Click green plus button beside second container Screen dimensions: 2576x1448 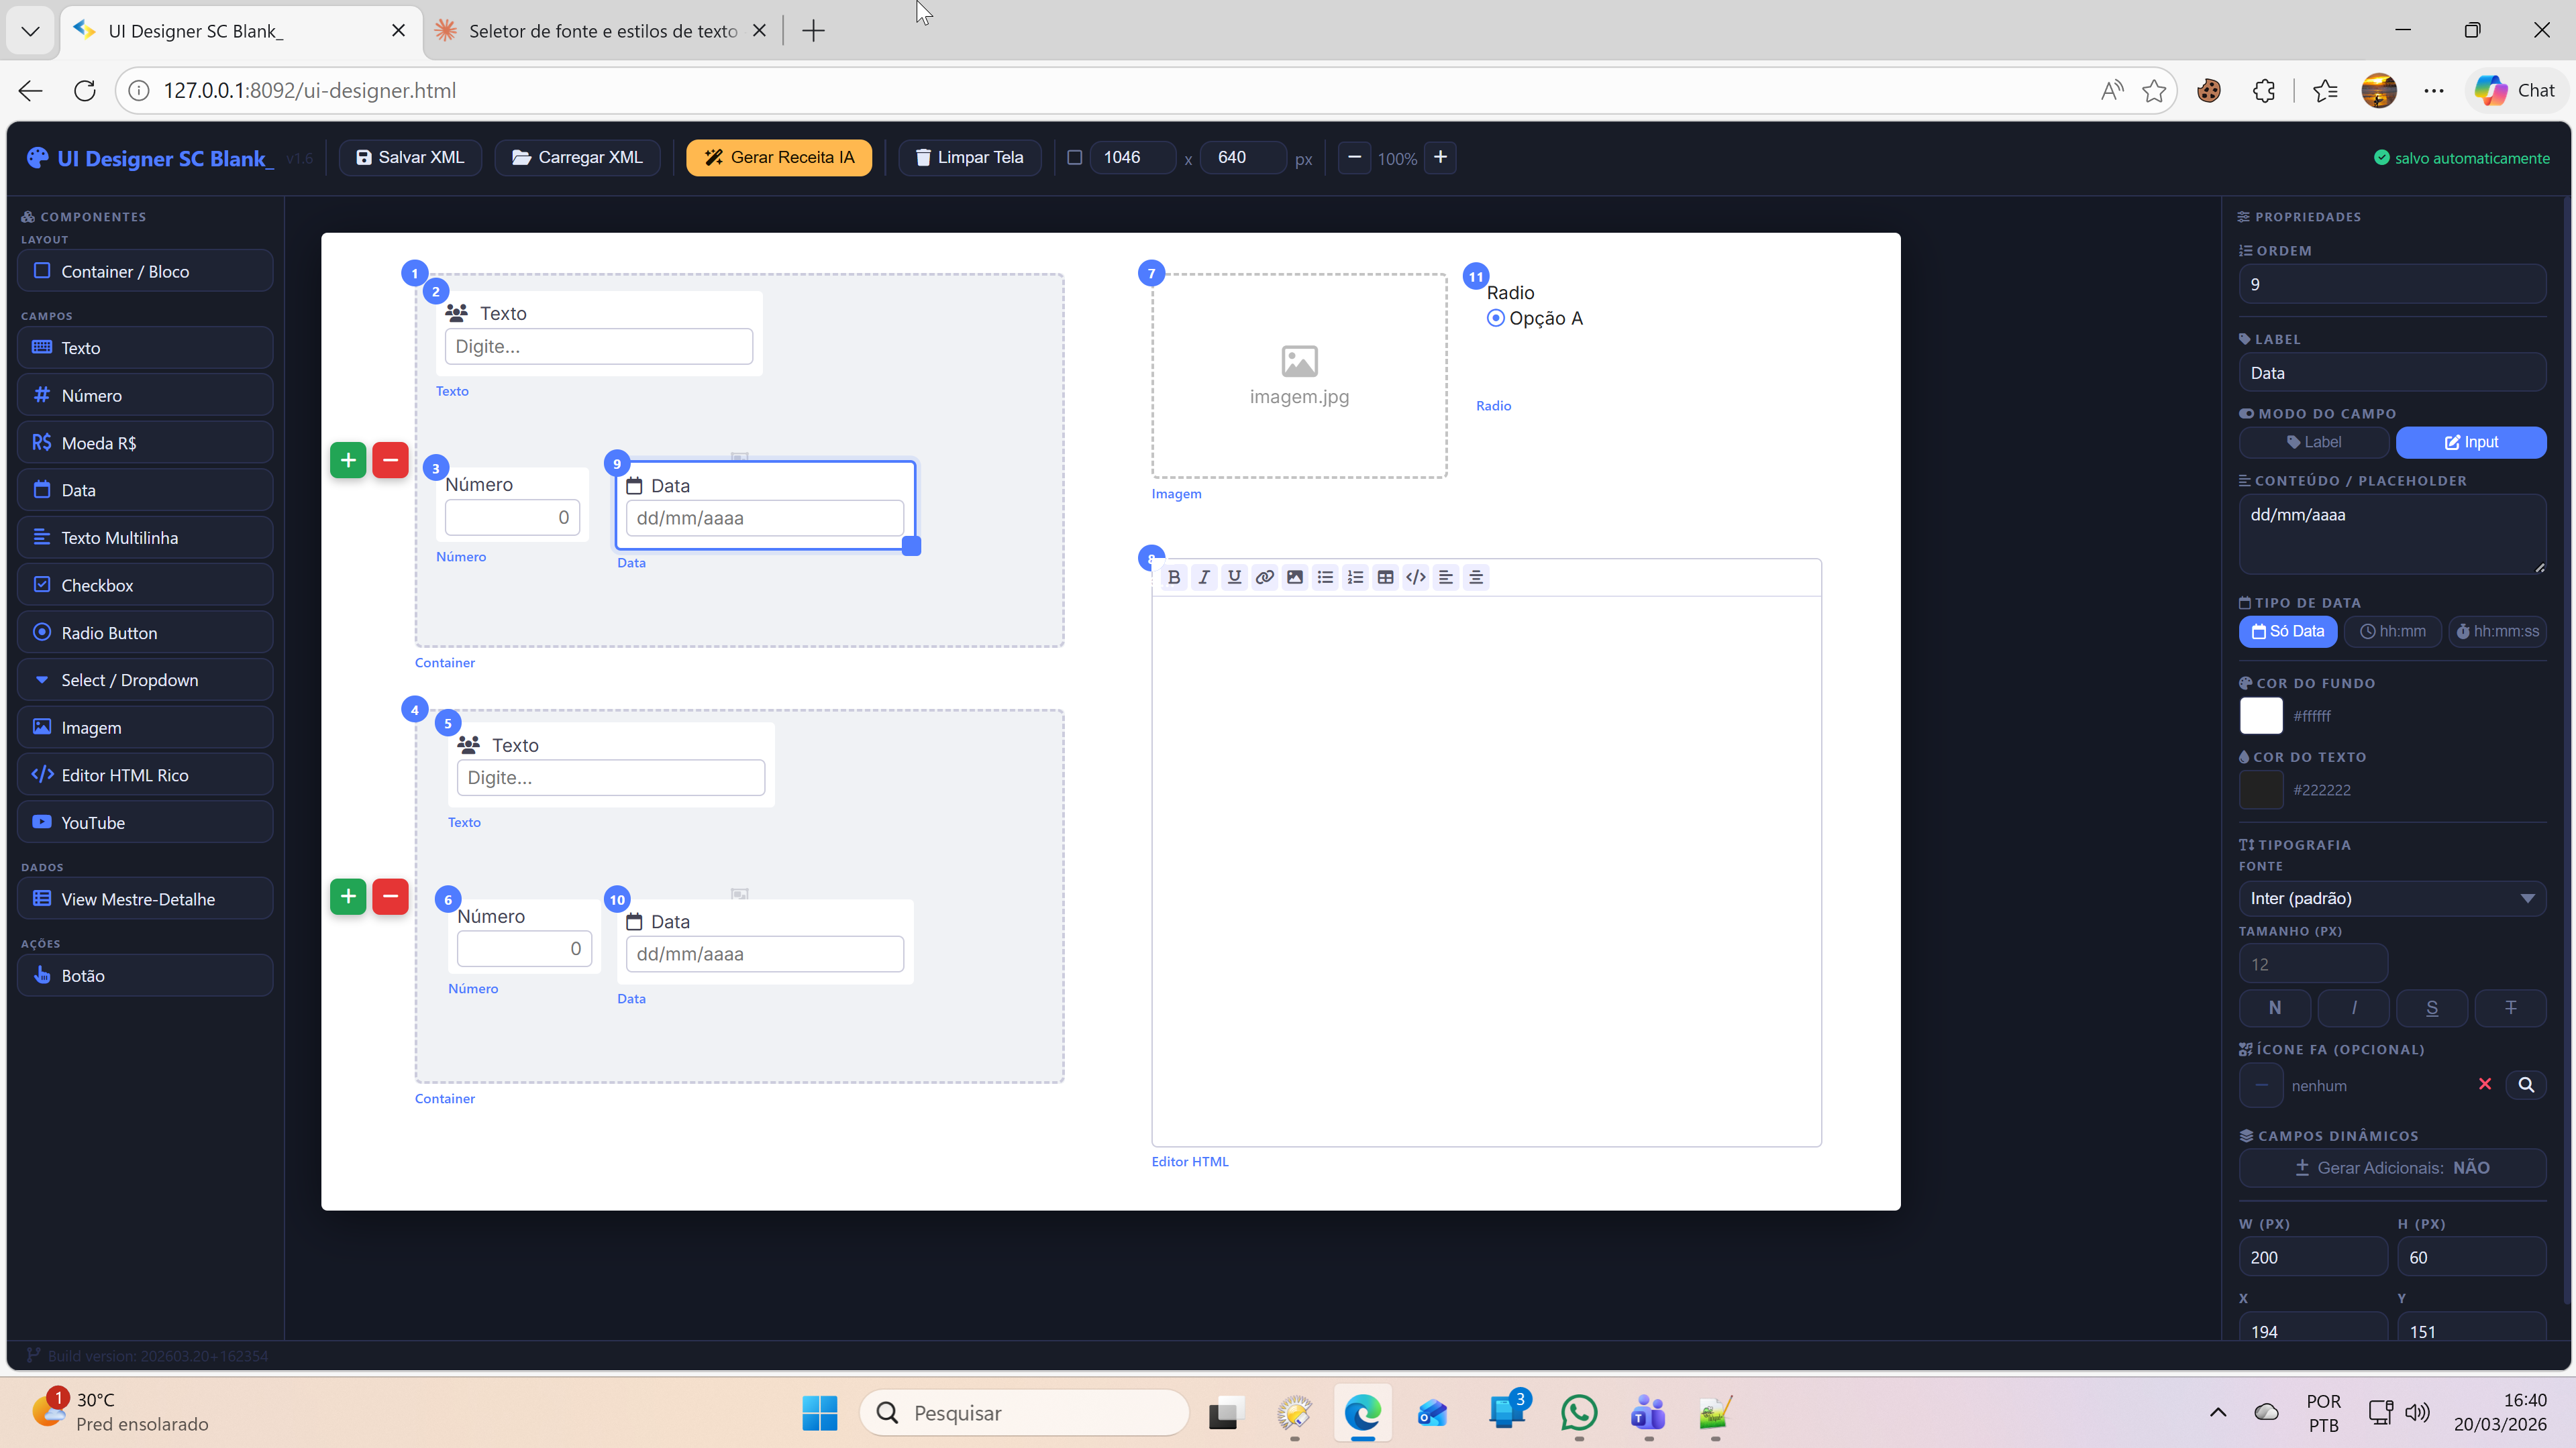tap(348, 897)
